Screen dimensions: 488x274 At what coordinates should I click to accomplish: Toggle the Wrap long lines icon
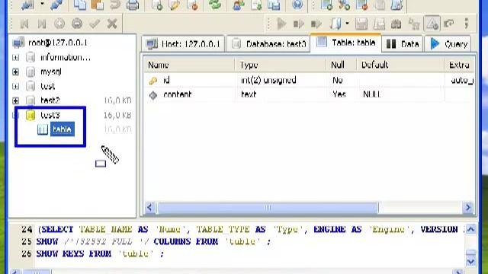(x=449, y=24)
